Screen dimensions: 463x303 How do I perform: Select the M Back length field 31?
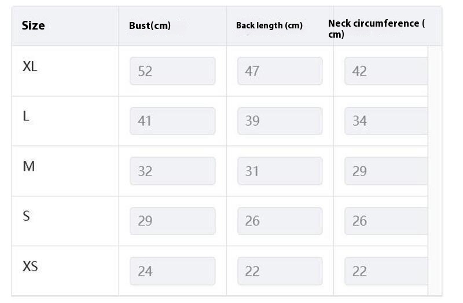click(280, 171)
